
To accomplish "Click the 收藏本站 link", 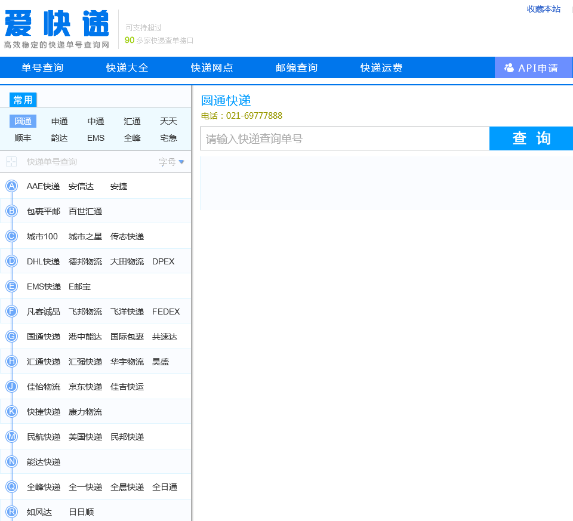I will pyautogui.click(x=543, y=9).
